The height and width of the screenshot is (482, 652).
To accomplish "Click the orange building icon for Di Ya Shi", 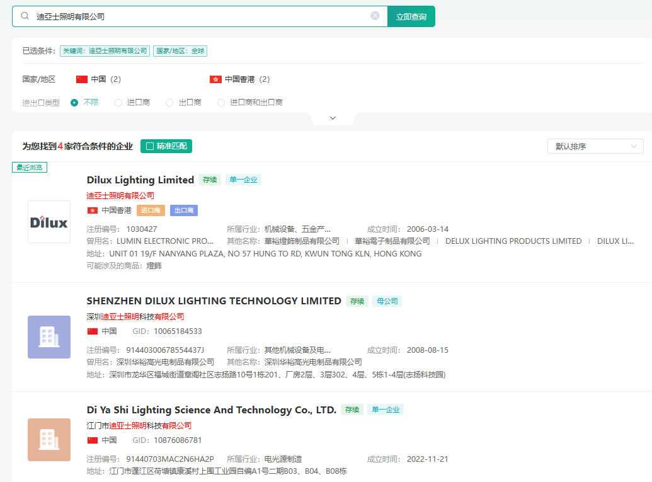I will click(49, 440).
